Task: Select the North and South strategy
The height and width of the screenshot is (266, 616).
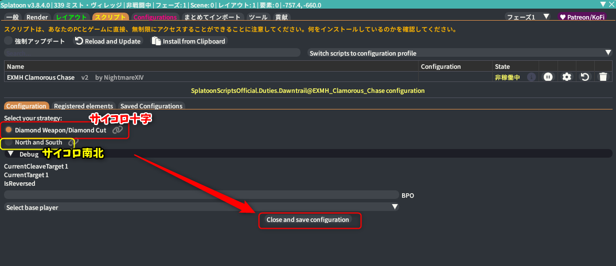Action: [9, 142]
